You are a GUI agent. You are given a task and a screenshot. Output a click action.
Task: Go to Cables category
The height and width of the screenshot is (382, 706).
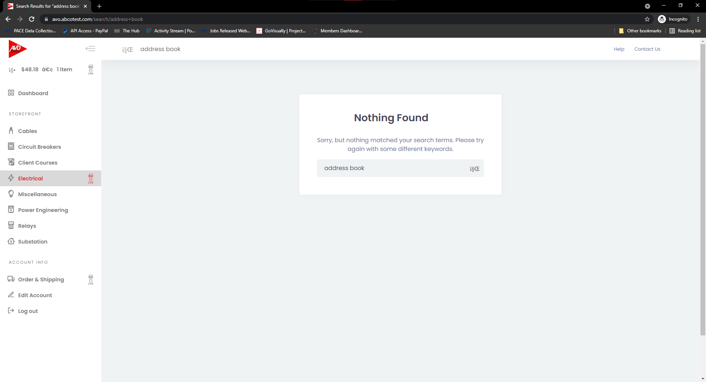tap(28, 131)
